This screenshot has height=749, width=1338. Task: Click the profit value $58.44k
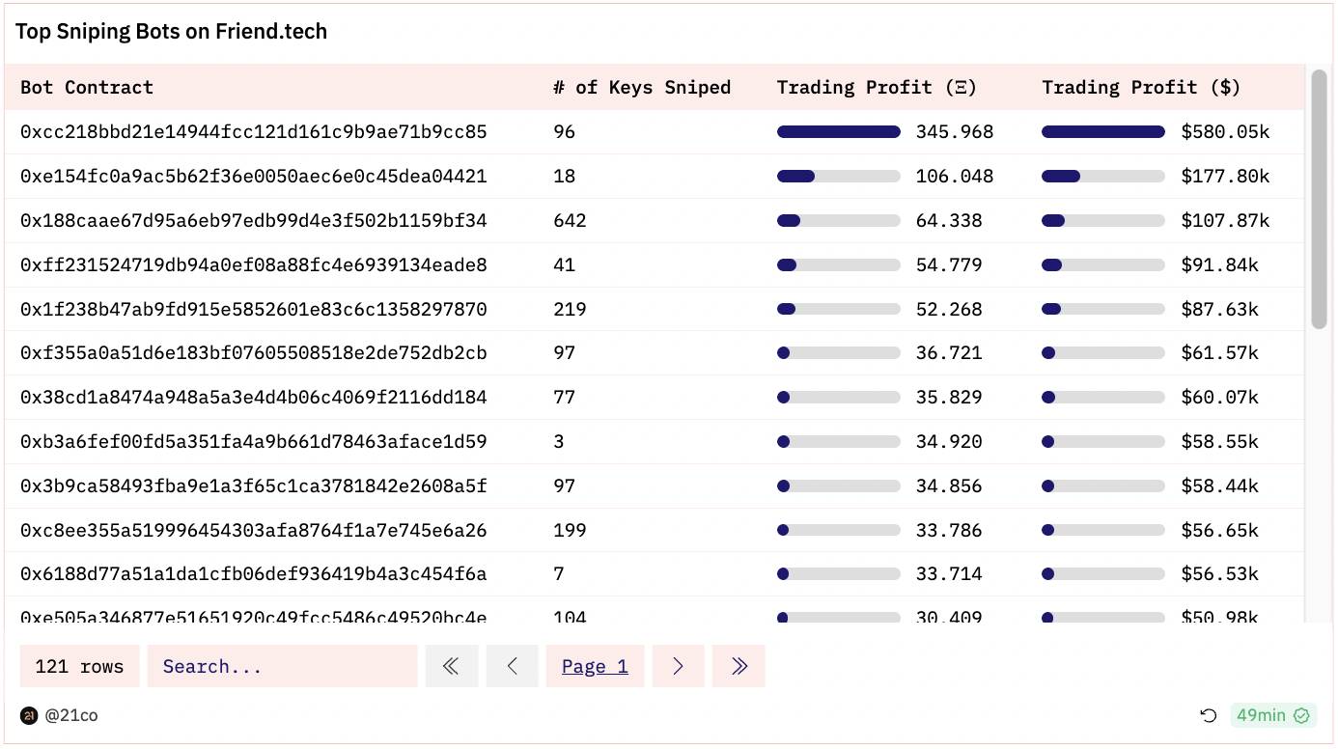point(1220,485)
